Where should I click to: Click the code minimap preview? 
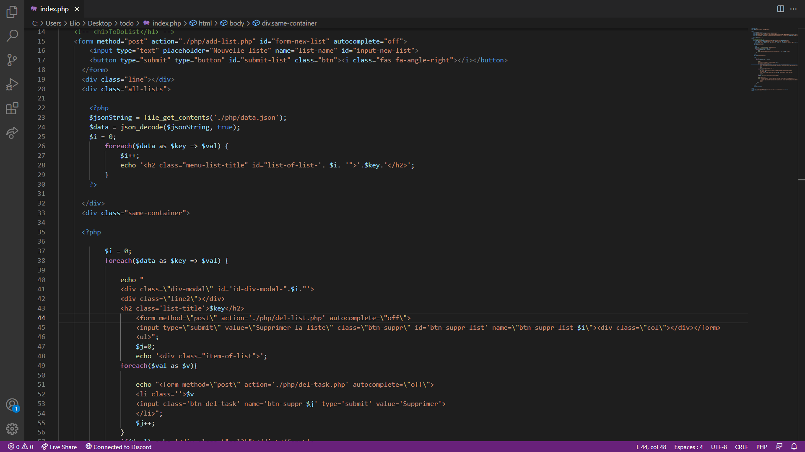[x=774, y=59]
